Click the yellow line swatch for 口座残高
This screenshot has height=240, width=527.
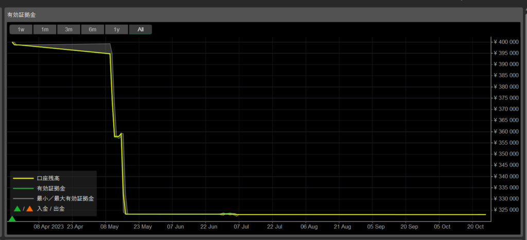point(23,178)
